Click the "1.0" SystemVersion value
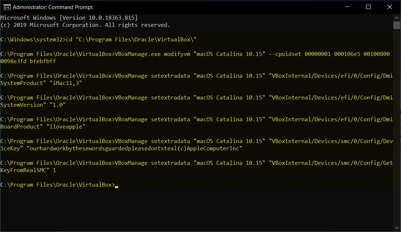The height and width of the screenshot is (232, 401). [x=57, y=105]
